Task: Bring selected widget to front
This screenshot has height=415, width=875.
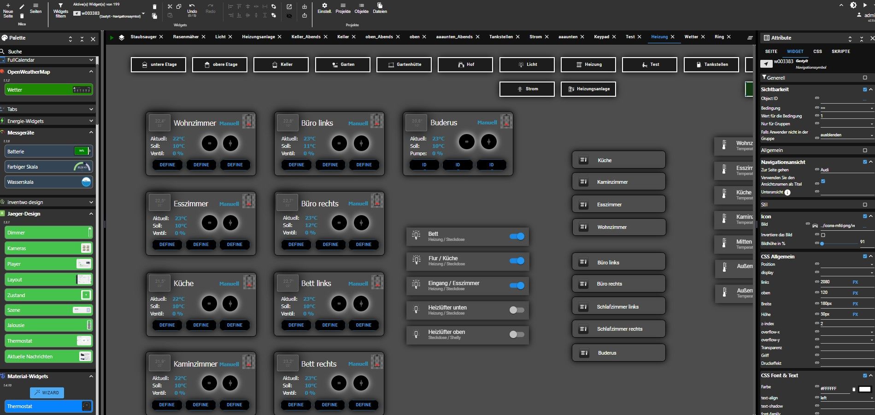Action: tap(274, 6)
